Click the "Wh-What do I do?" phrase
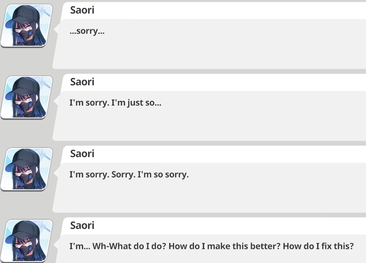This screenshot has height=263, width=366. [129, 246]
